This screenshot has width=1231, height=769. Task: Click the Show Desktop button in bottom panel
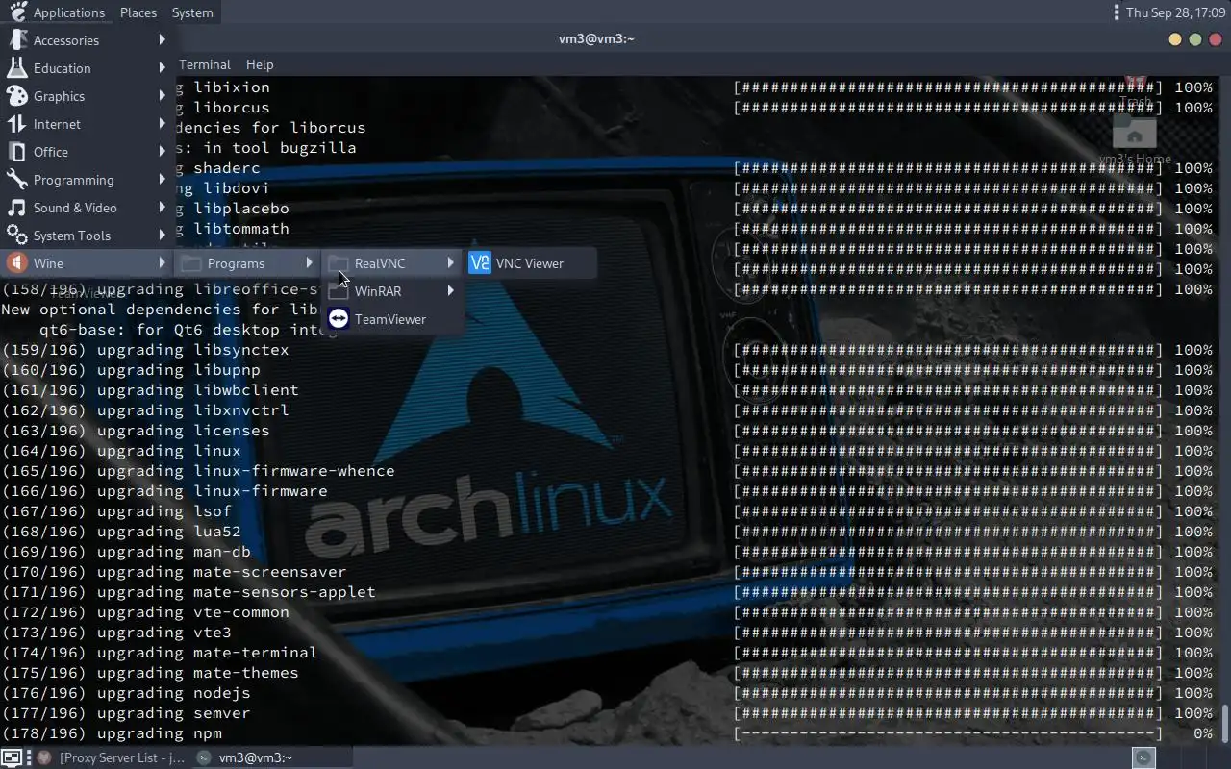12,757
